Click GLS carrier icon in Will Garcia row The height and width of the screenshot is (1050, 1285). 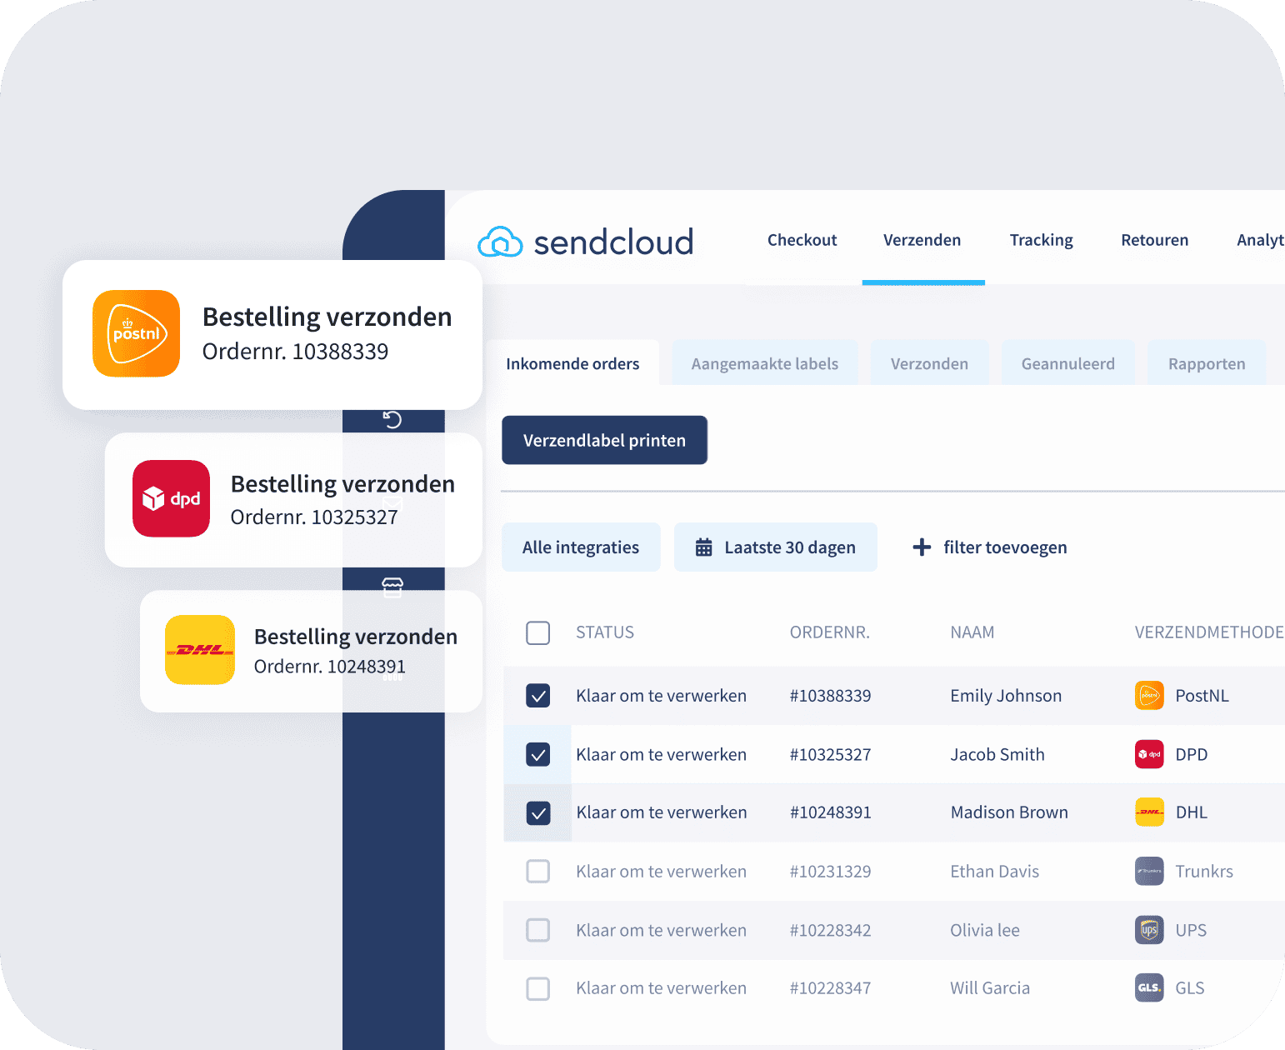click(x=1149, y=987)
